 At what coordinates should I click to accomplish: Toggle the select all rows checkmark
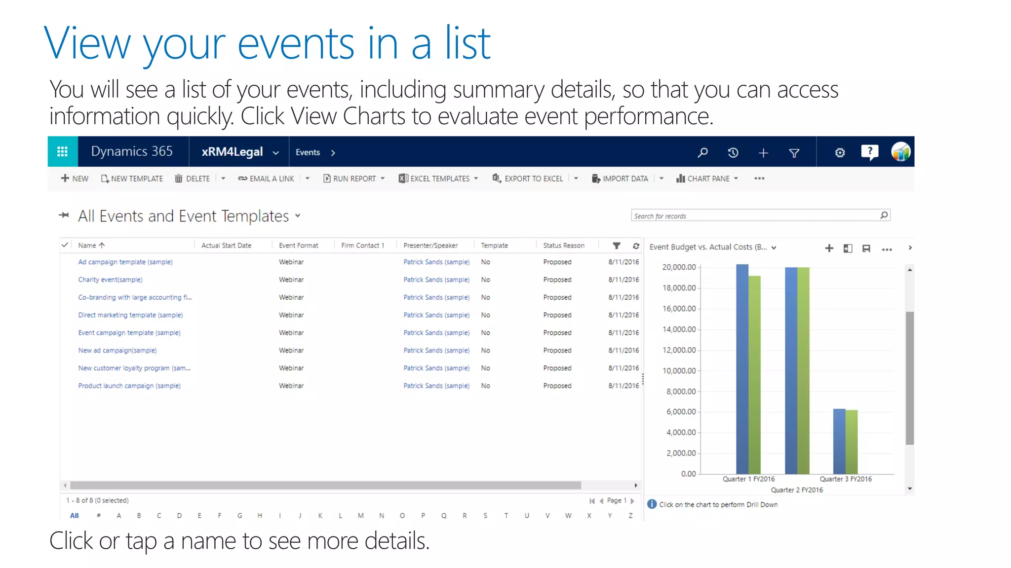[x=65, y=245]
